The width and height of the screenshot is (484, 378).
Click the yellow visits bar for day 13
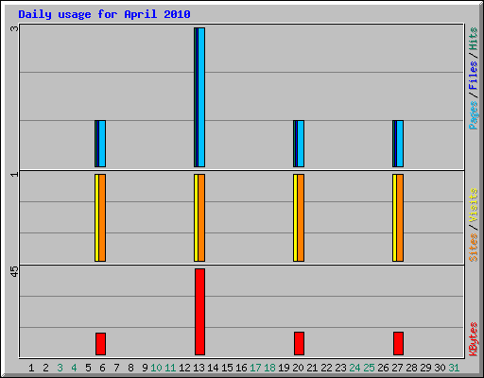coord(196,217)
